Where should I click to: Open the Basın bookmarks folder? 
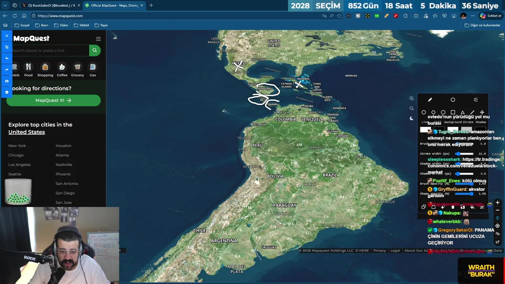tap(42, 25)
